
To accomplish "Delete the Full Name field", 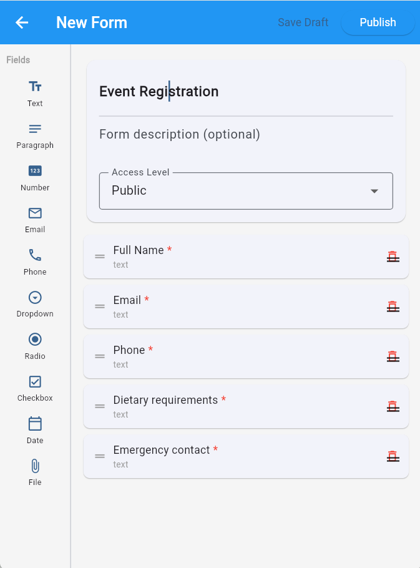I will tap(393, 257).
